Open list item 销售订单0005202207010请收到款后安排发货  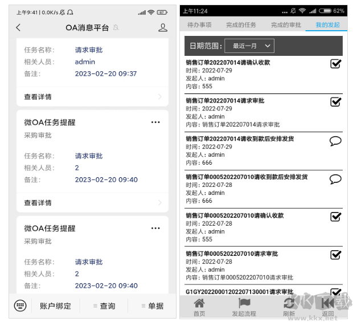pos(264,189)
